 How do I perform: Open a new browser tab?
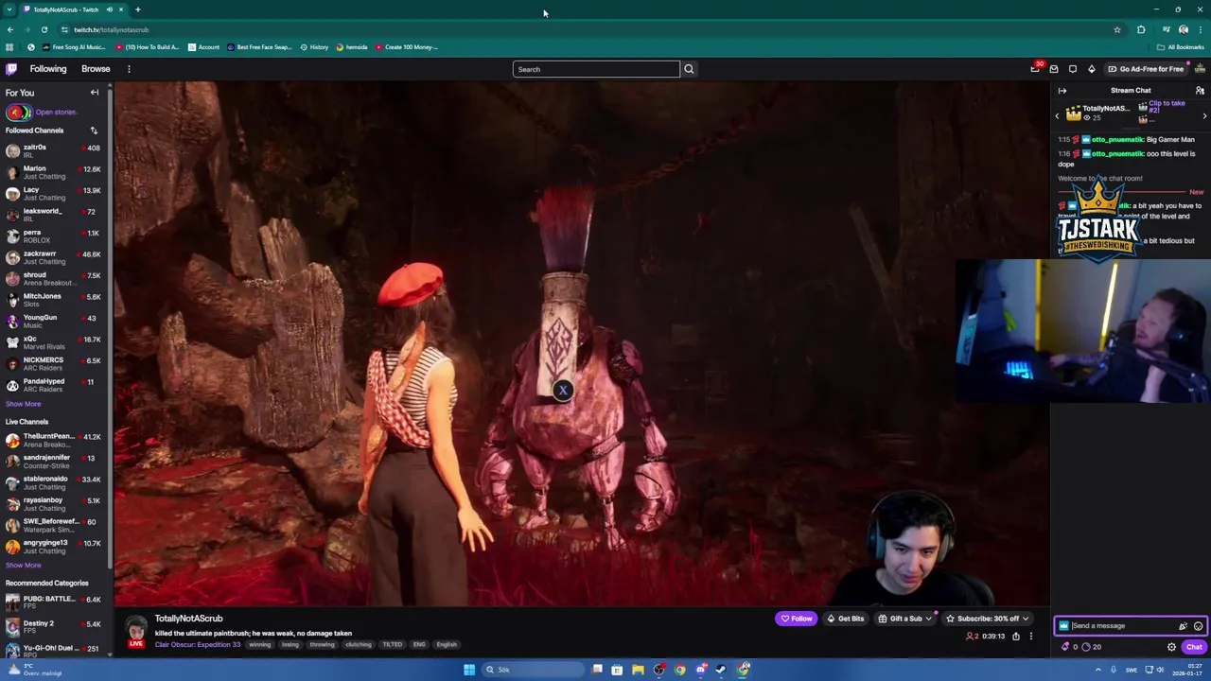(x=137, y=9)
